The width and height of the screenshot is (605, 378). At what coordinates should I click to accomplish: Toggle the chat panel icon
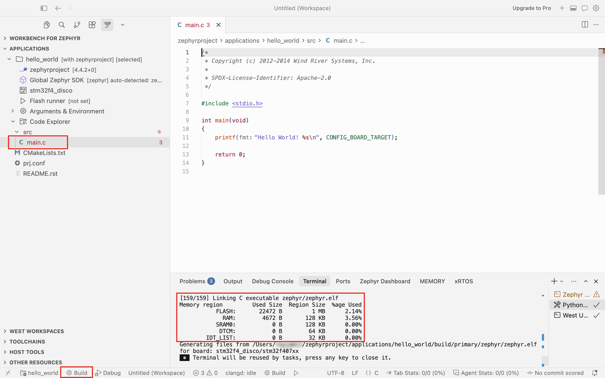(x=585, y=8)
